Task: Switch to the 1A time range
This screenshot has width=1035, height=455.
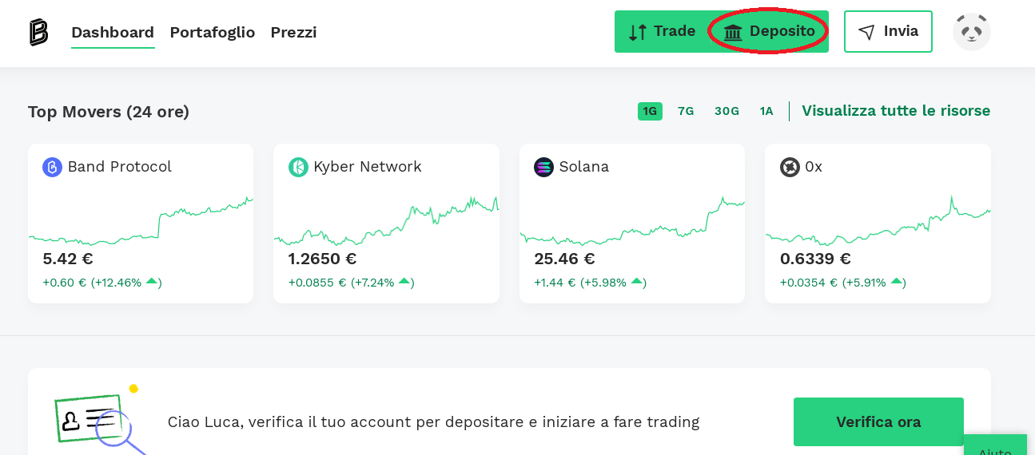Action: (x=766, y=111)
